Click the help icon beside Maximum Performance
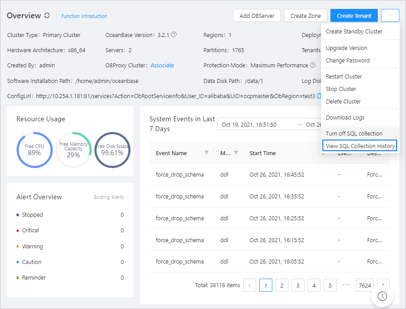The image size is (406, 309). point(312,65)
